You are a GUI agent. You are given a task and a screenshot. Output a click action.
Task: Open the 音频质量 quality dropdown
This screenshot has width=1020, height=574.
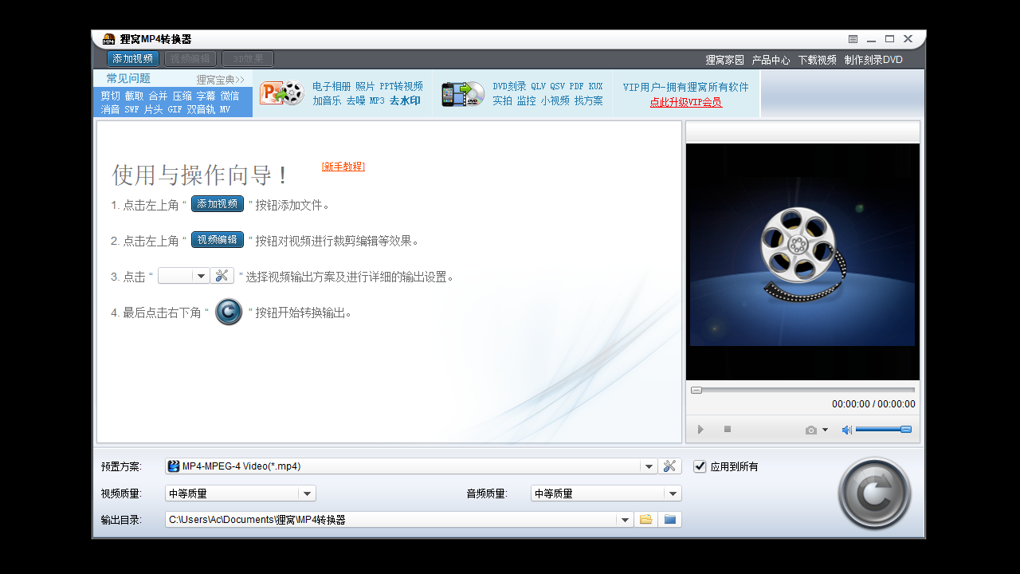coord(673,493)
